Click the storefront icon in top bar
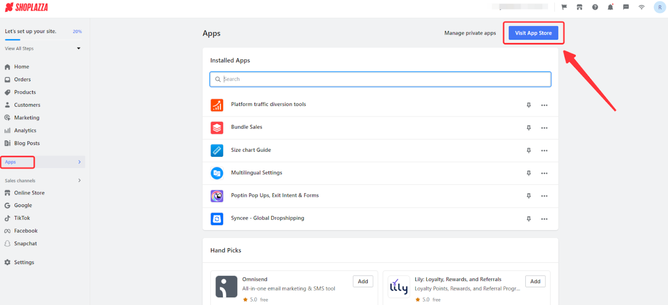 pyautogui.click(x=580, y=7)
